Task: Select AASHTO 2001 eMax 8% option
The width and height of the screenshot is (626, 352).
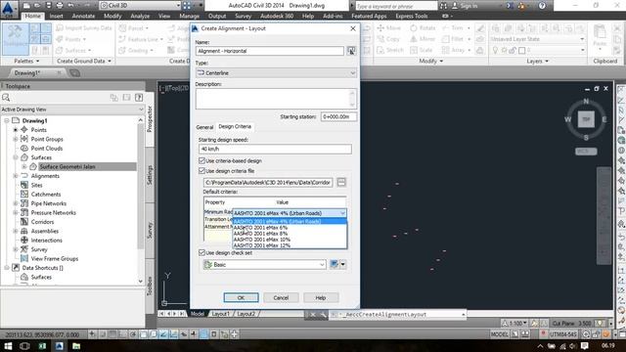Action: point(290,234)
